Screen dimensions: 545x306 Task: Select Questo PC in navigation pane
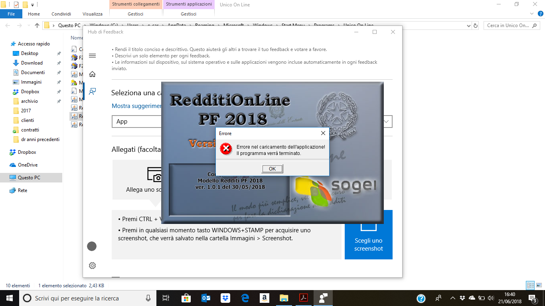click(29, 178)
